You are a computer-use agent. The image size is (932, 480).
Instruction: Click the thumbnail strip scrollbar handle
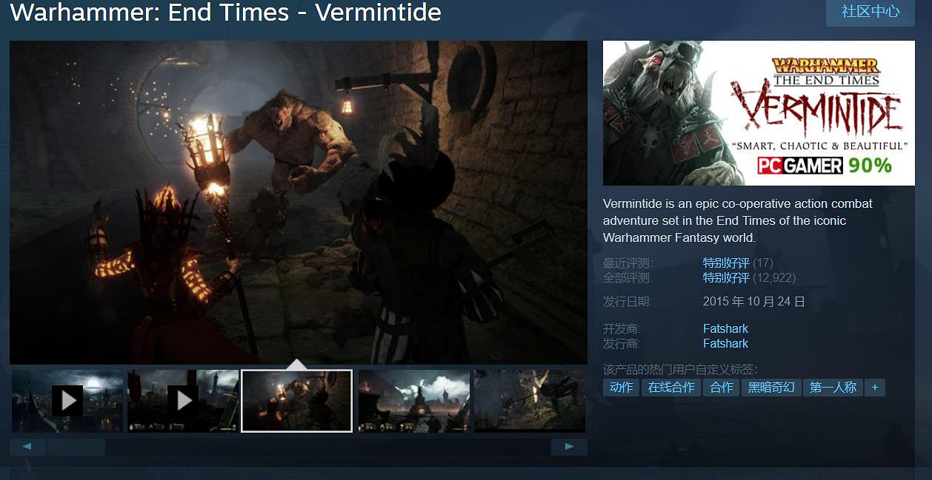[x=76, y=447]
